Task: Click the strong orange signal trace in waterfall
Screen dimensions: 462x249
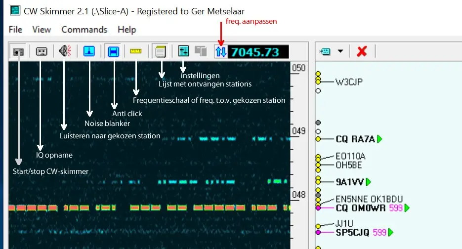Action: tap(149, 207)
